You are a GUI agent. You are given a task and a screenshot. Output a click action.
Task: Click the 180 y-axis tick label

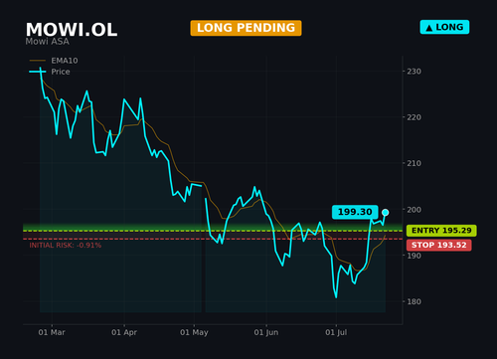[414, 301]
